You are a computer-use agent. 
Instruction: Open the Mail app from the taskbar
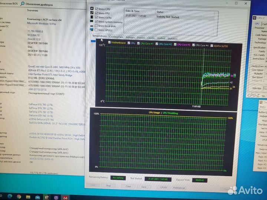click(x=37, y=197)
